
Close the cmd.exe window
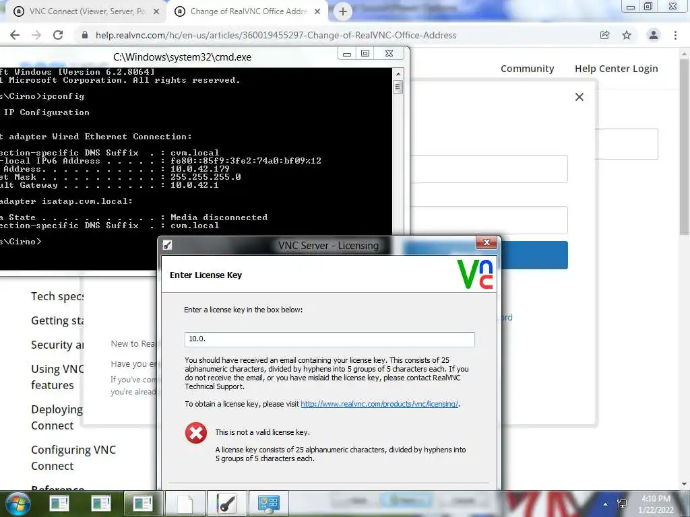pyautogui.click(x=389, y=54)
